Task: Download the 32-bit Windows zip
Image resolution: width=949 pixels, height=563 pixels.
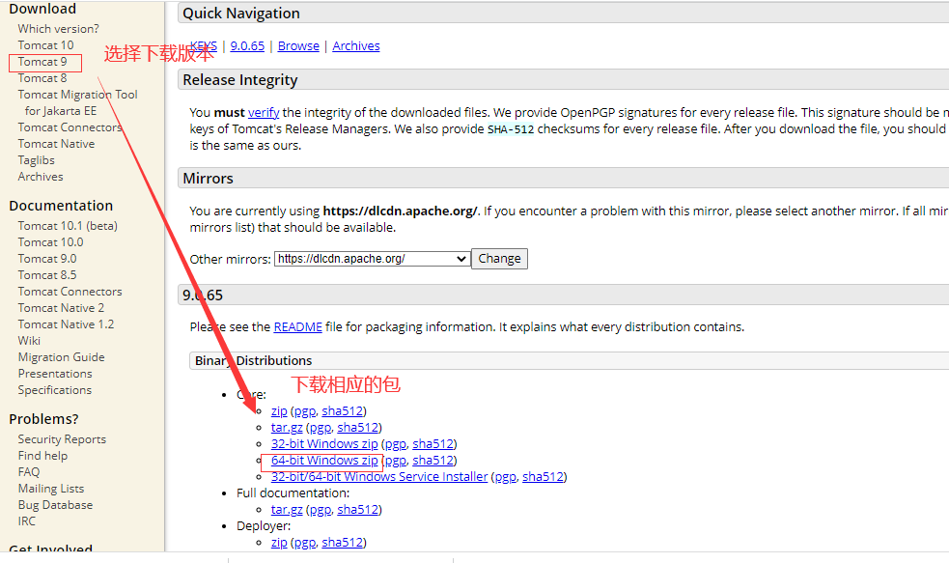Action: (x=324, y=444)
